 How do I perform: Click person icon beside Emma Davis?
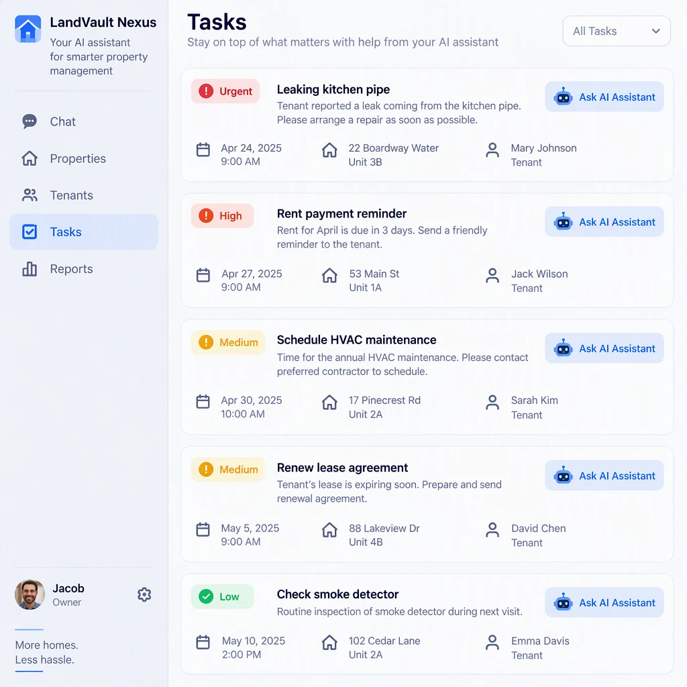click(x=492, y=643)
